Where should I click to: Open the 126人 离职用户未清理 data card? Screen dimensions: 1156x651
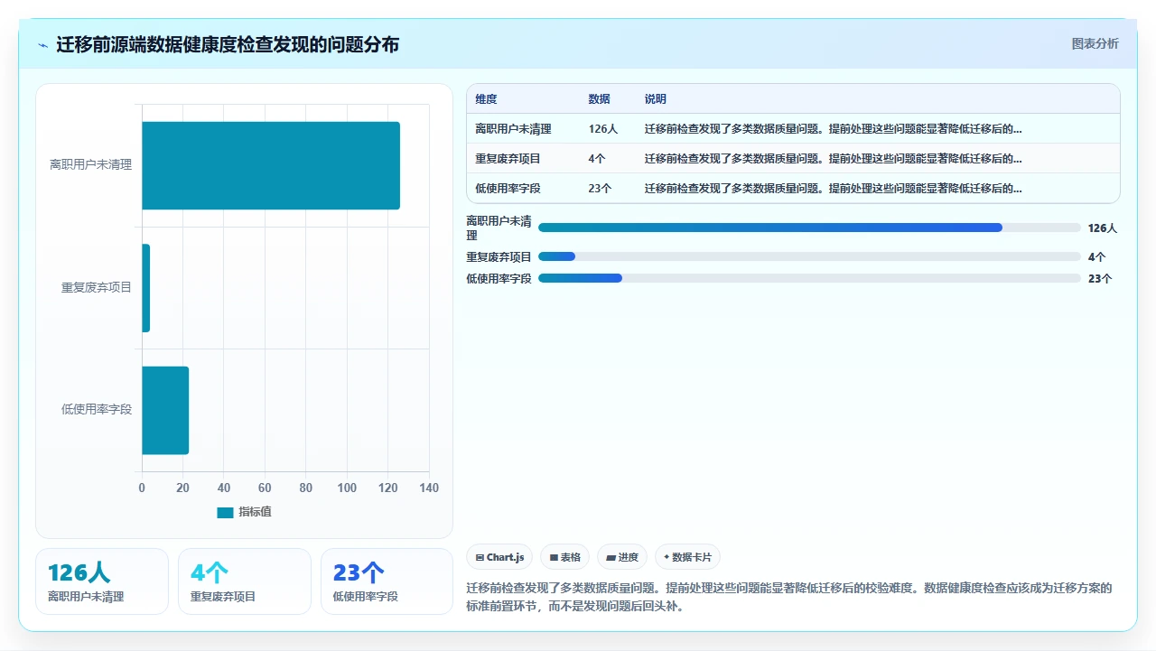point(102,581)
